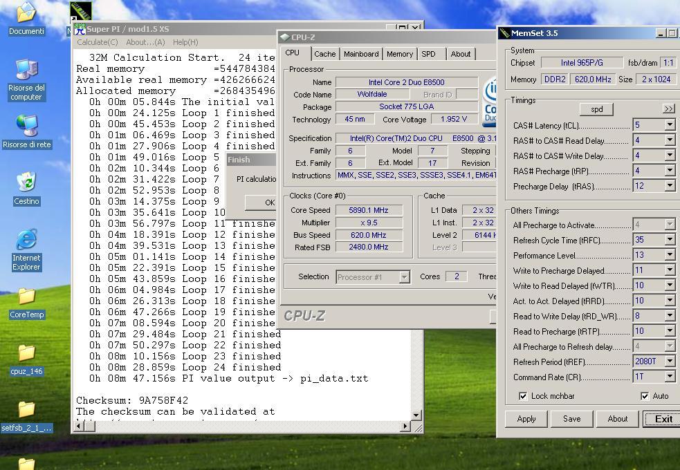The height and width of the screenshot is (470, 680).
Task: Open the Processor #1 selection dropdown
Action: [x=404, y=276]
